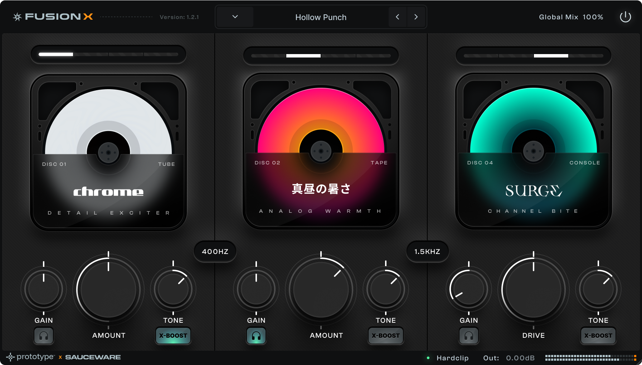This screenshot has height=365, width=642.
Task: Open the 400HZ crossover frequency selector
Action: click(215, 251)
